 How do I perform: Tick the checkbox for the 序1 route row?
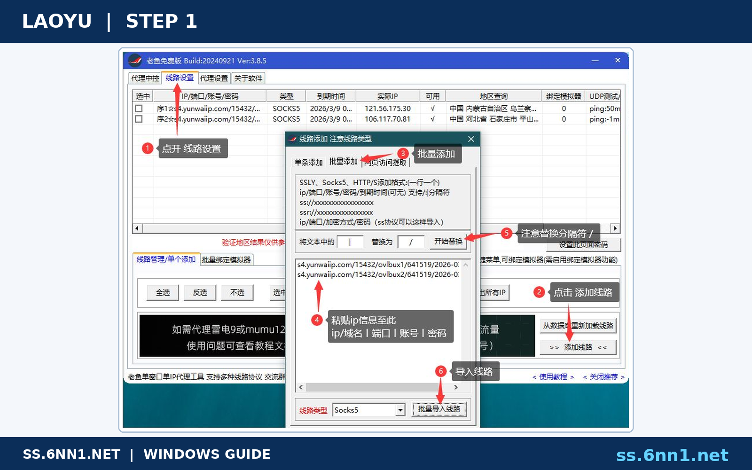[x=139, y=109]
